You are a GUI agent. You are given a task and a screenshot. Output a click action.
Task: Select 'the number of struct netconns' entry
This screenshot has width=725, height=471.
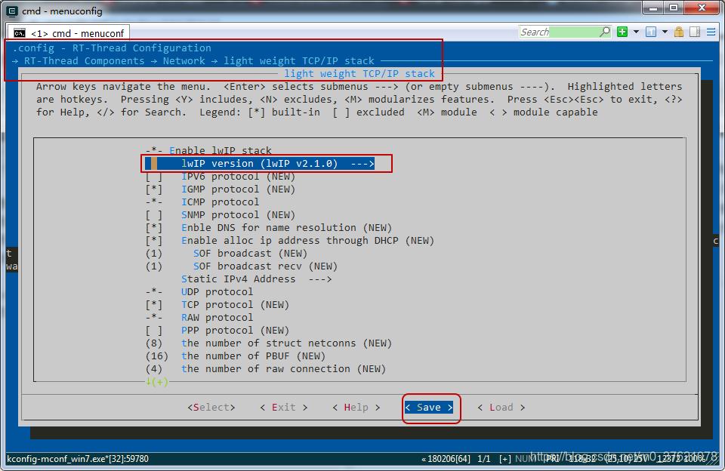pyautogui.click(x=269, y=343)
